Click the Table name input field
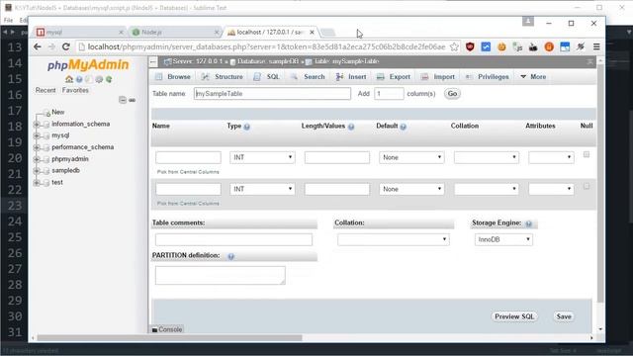Viewport: 633px width, 356px height. pyautogui.click(x=272, y=94)
